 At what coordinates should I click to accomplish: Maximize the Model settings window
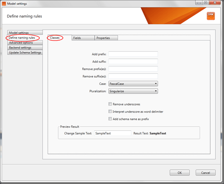[x=205, y=3]
